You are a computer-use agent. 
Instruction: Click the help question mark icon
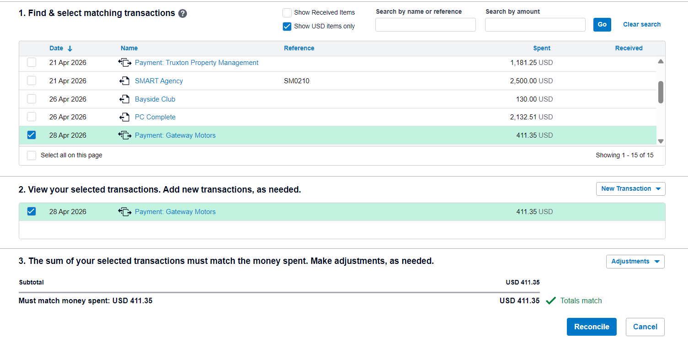pos(182,13)
